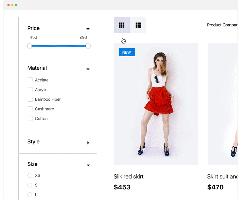Collapse the Size filter section
Screen dimensions: 241x200
click(88, 165)
